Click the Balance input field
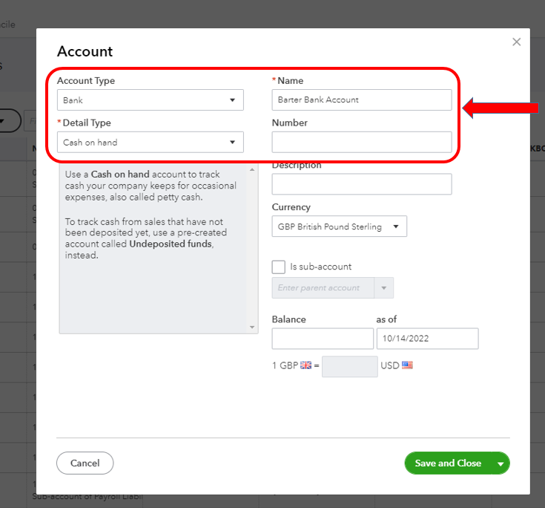Image resolution: width=545 pixels, height=508 pixels. tap(323, 339)
